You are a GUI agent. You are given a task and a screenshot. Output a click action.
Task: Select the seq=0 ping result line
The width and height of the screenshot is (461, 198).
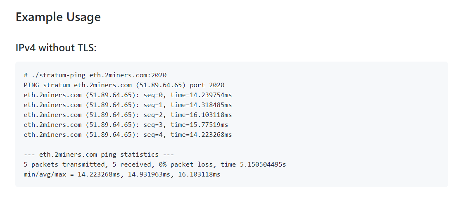click(128, 95)
